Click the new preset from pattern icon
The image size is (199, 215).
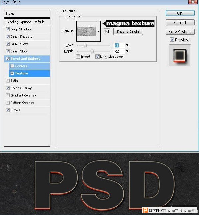click(x=107, y=31)
